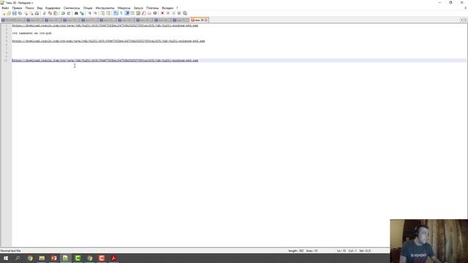Start macro recording with the red Record button
468x263 pixels.
[162, 13]
